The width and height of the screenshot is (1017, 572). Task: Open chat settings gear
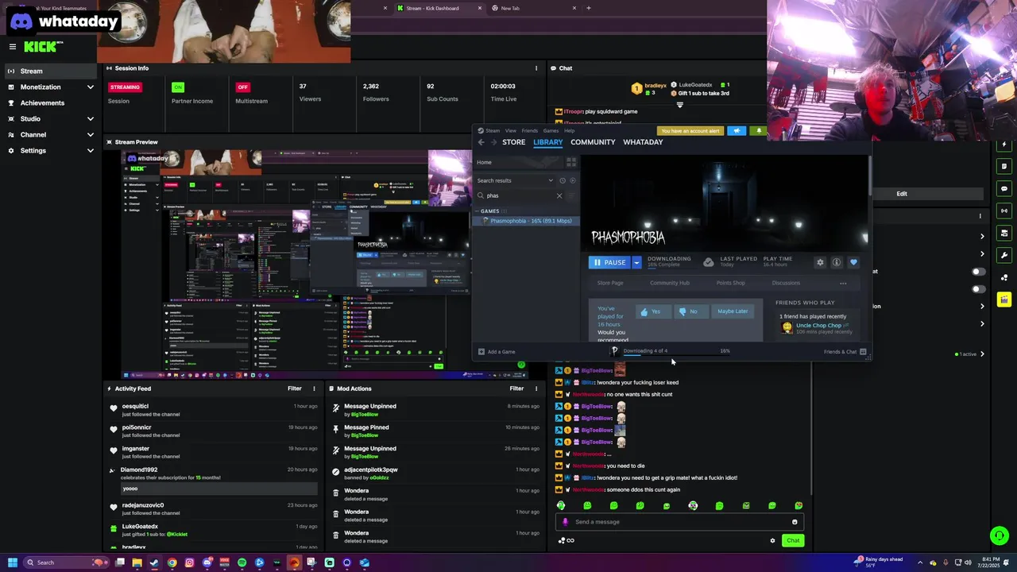[x=772, y=540]
